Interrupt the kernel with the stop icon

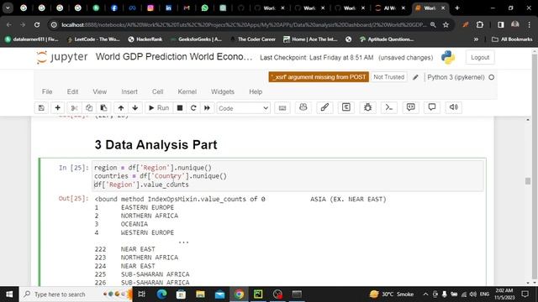pyautogui.click(x=180, y=108)
